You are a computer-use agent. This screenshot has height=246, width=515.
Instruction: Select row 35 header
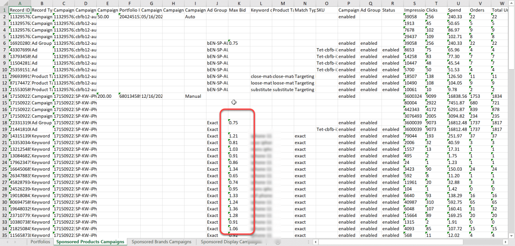(4, 235)
